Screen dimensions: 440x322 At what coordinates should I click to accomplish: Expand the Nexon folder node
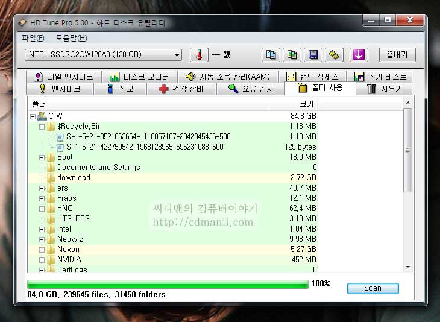(42, 250)
